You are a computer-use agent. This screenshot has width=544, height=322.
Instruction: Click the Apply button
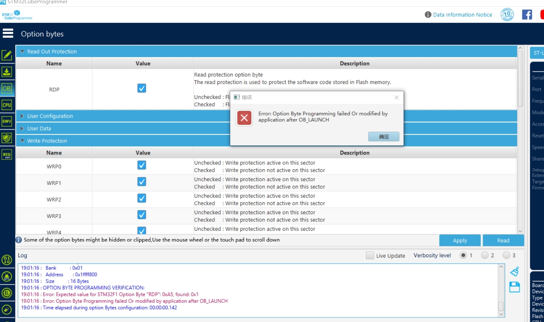(x=460, y=240)
